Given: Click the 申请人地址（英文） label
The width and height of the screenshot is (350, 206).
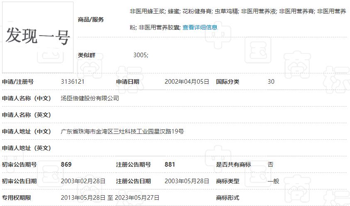Looking at the screenshot, I should (x=26, y=148).
